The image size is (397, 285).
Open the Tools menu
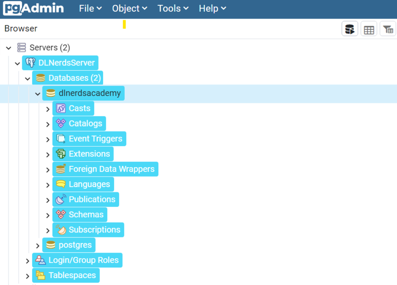tap(173, 9)
